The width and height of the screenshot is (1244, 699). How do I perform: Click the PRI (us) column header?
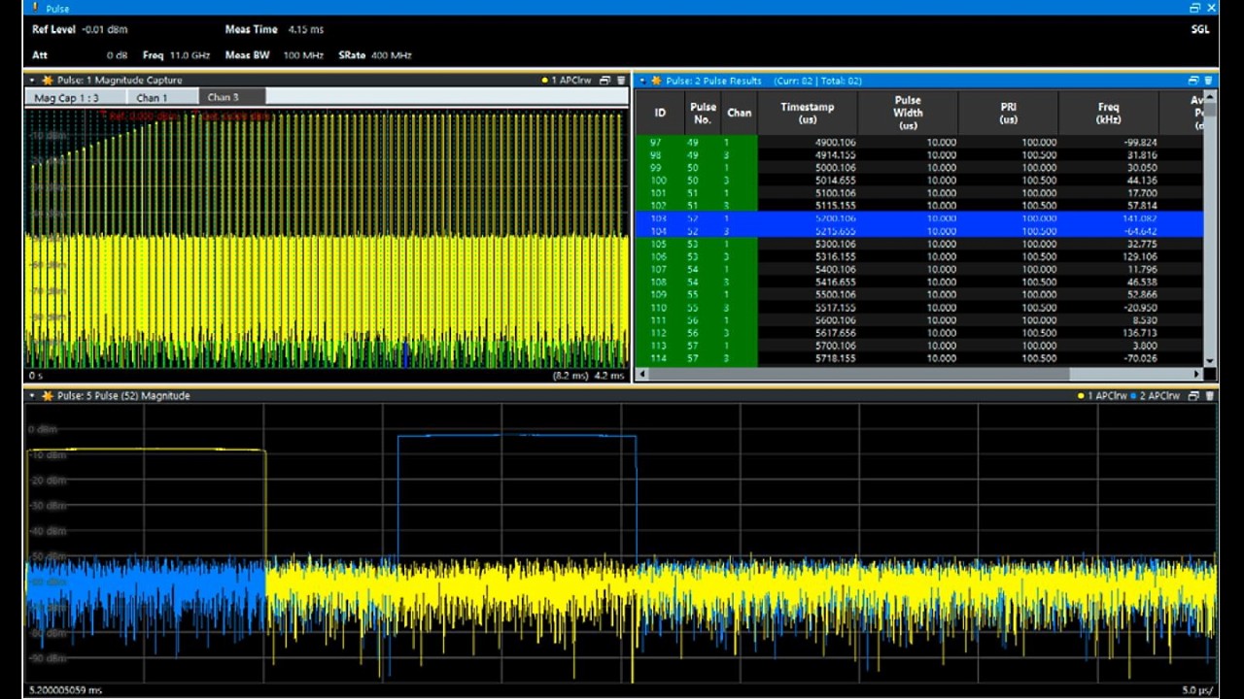[x=1009, y=113]
